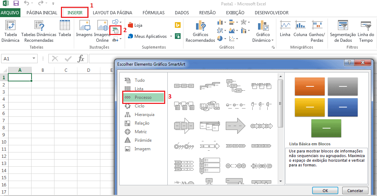This screenshot has width=377, height=196.
Task: Switch to the FÓRMULAS ribbon tab
Action: click(153, 13)
